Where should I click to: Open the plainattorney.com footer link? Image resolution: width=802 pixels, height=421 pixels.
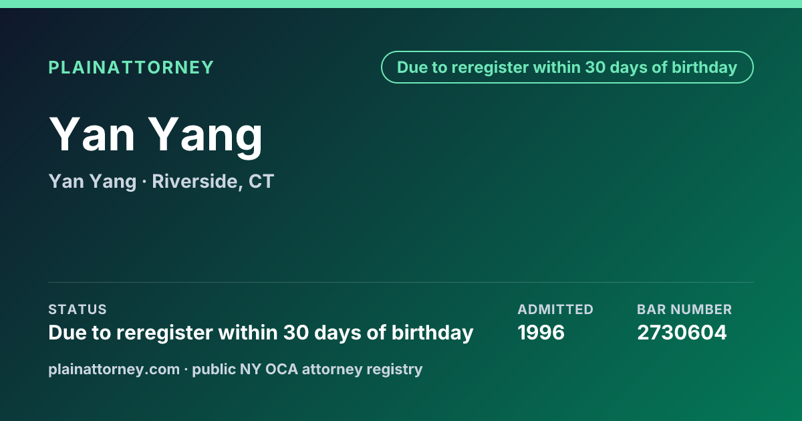tap(114, 369)
